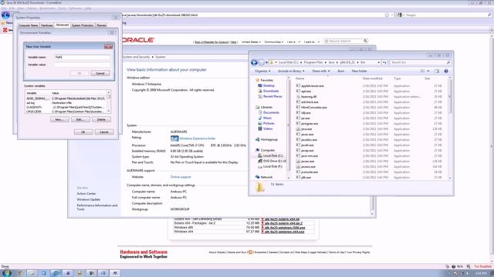Open the browser search engine dropdown
Screen dimensions: 494x277
[400, 15]
